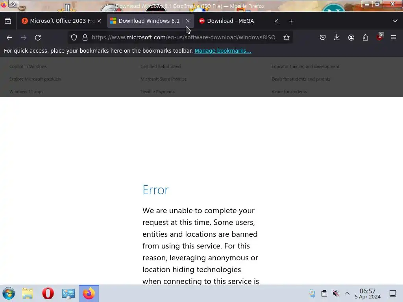Close the Download - MEGA tab
This screenshot has width=403, height=302.
pos(276,21)
